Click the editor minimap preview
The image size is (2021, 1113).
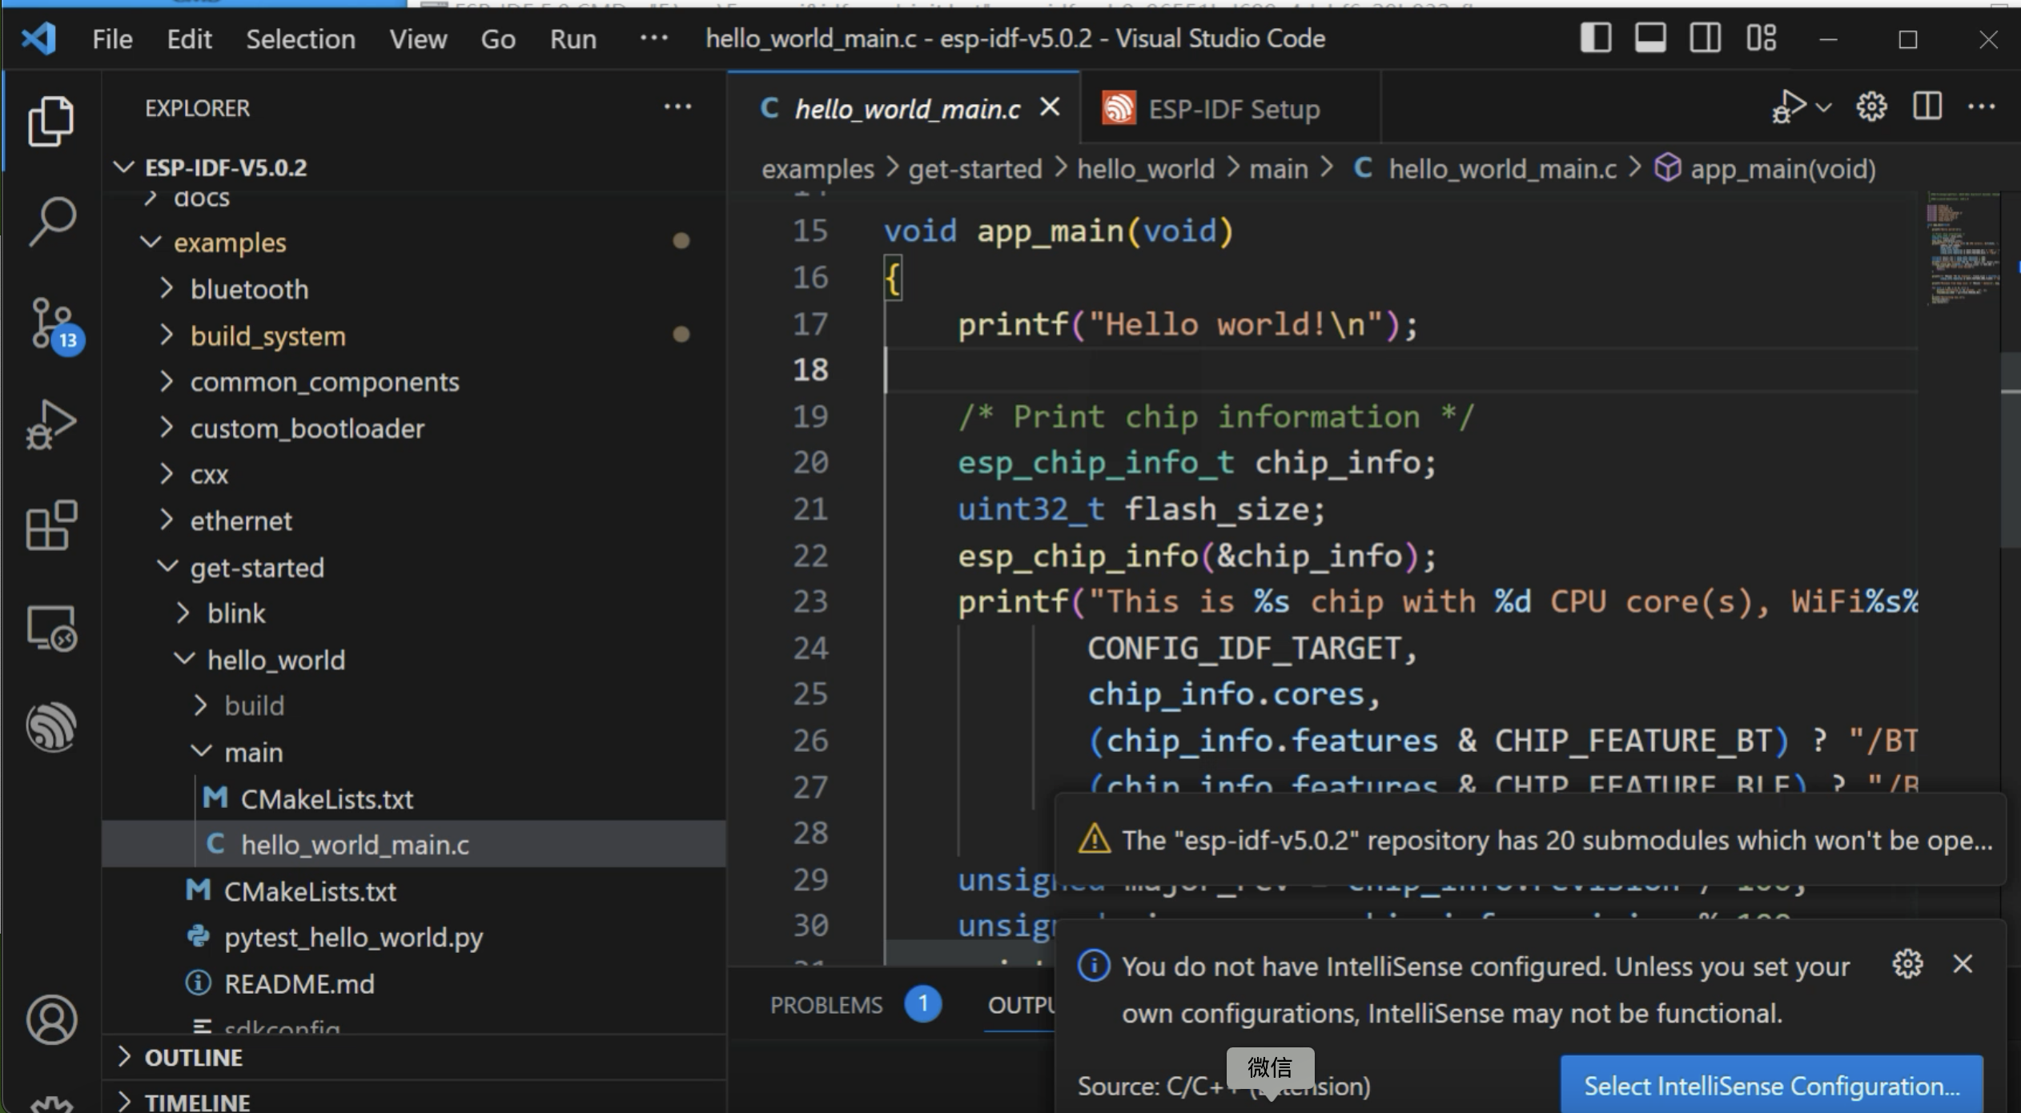click(x=1962, y=248)
